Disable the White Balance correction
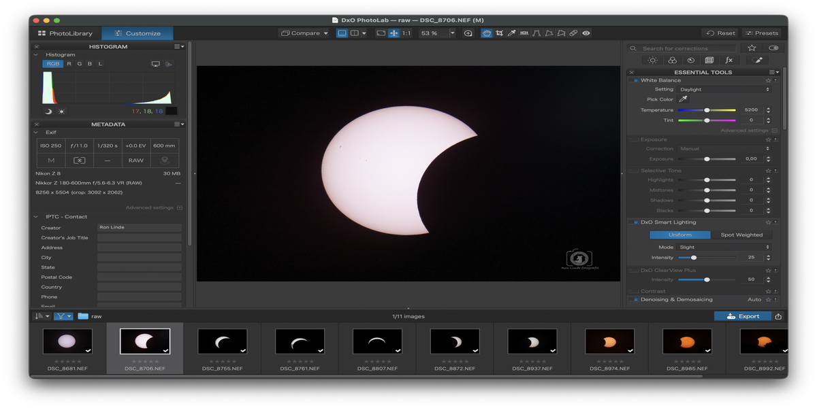The width and height of the screenshot is (817, 408). [x=635, y=80]
